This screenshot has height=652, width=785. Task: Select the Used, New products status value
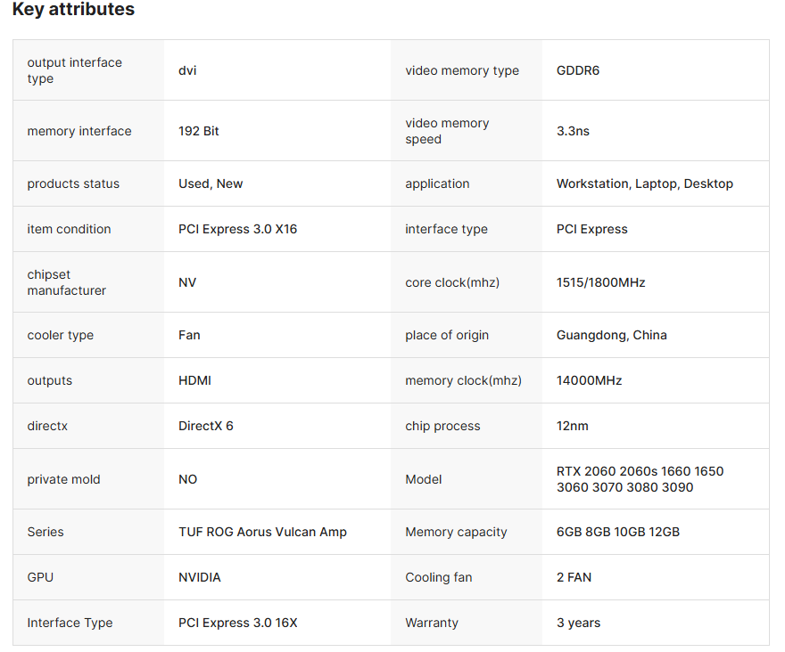(x=211, y=183)
